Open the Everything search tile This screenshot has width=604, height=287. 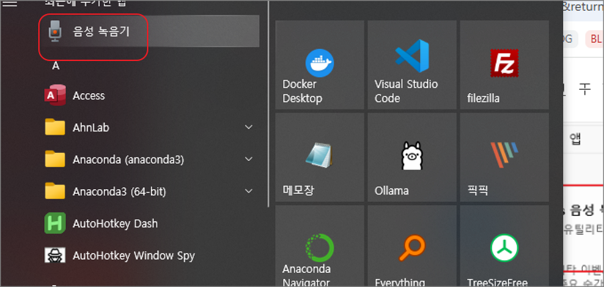[412, 246]
